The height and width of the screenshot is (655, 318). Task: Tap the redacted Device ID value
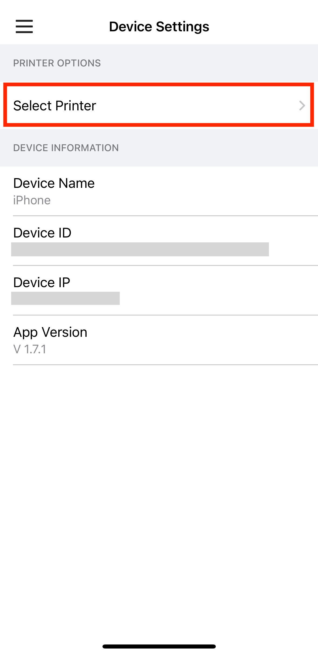click(140, 249)
